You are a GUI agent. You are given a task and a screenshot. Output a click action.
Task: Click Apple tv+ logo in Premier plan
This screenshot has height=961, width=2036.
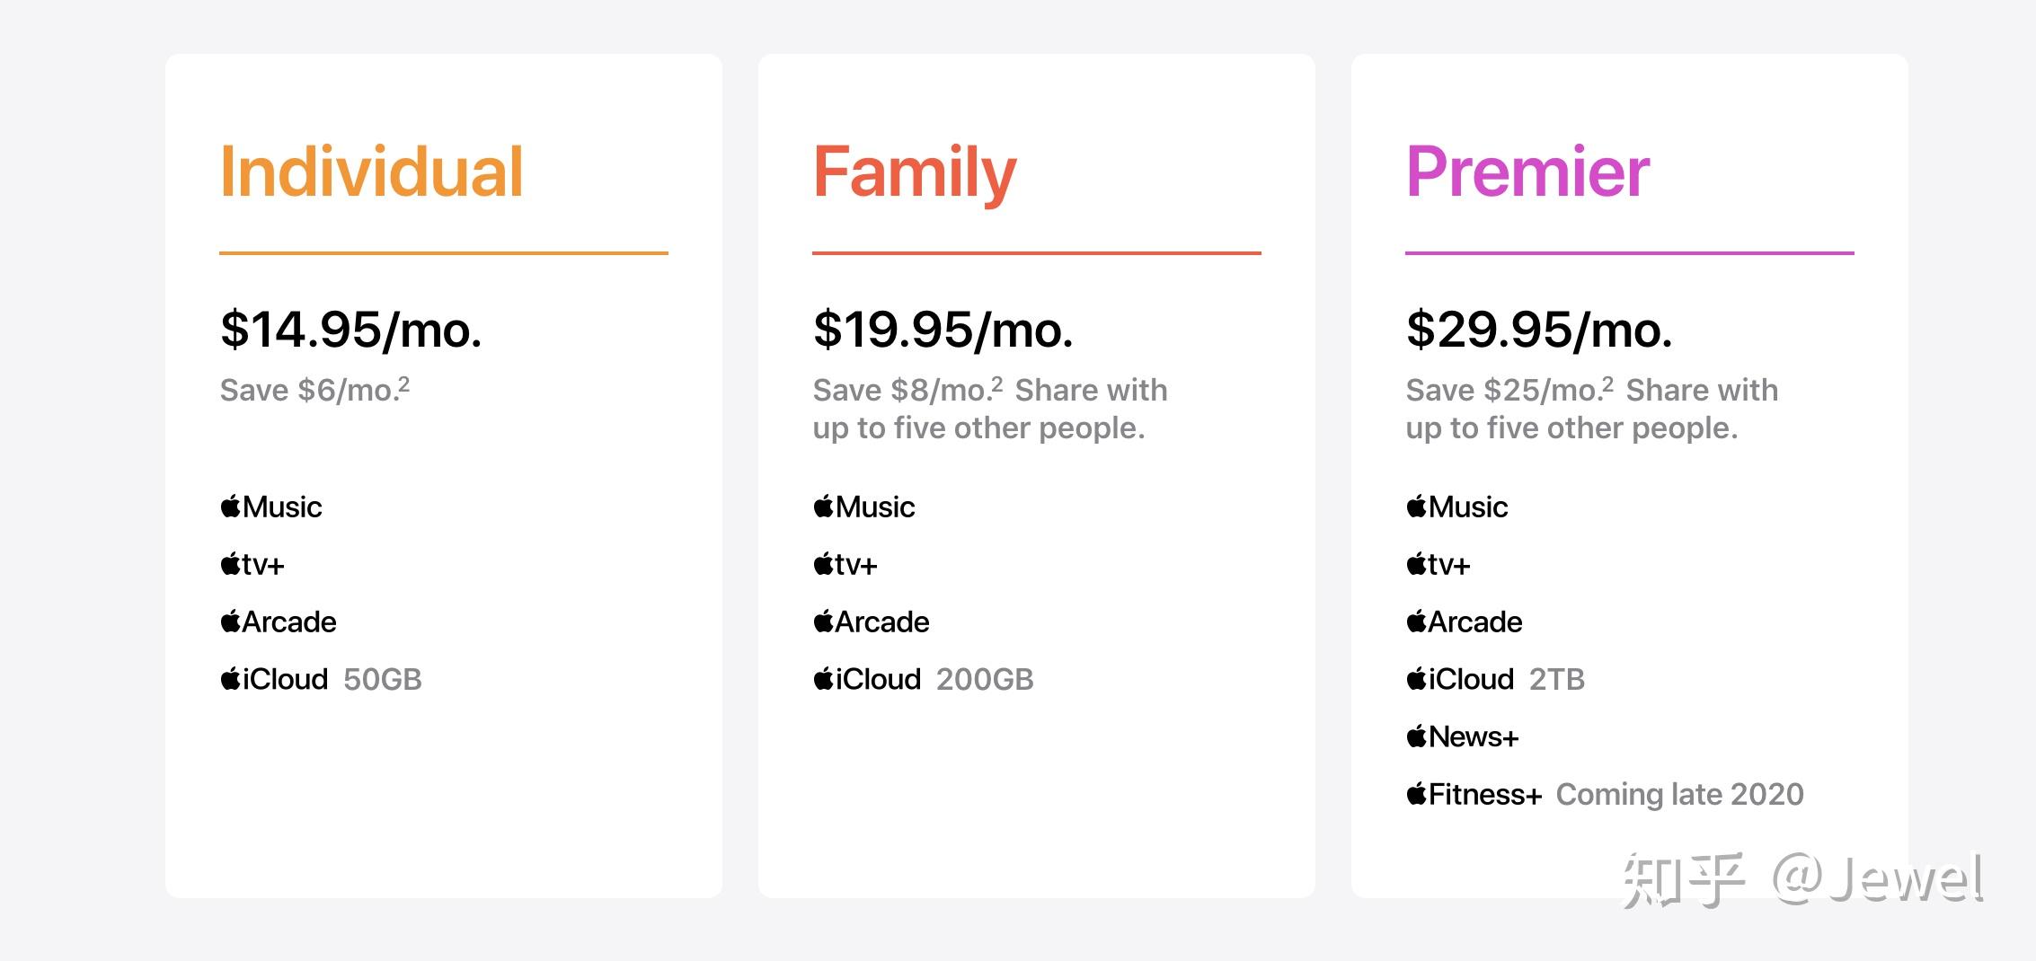coord(1438,565)
